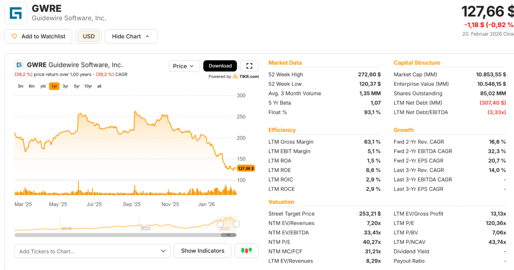Click the heart icon on Add to Watchlist
Image resolution: width=514 pixels, height=270 pixels.
pyautogui.click(x=15, y=37)
